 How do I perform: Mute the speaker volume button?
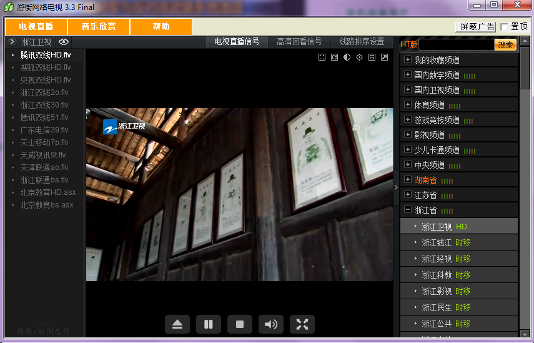[271, 324]
